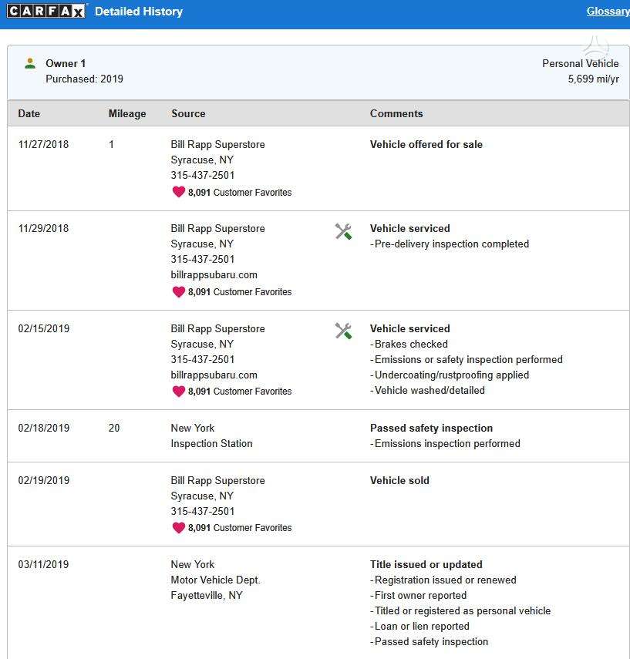Click phone 315-437-2501 in 11/27/2018 row

point(202,175)
